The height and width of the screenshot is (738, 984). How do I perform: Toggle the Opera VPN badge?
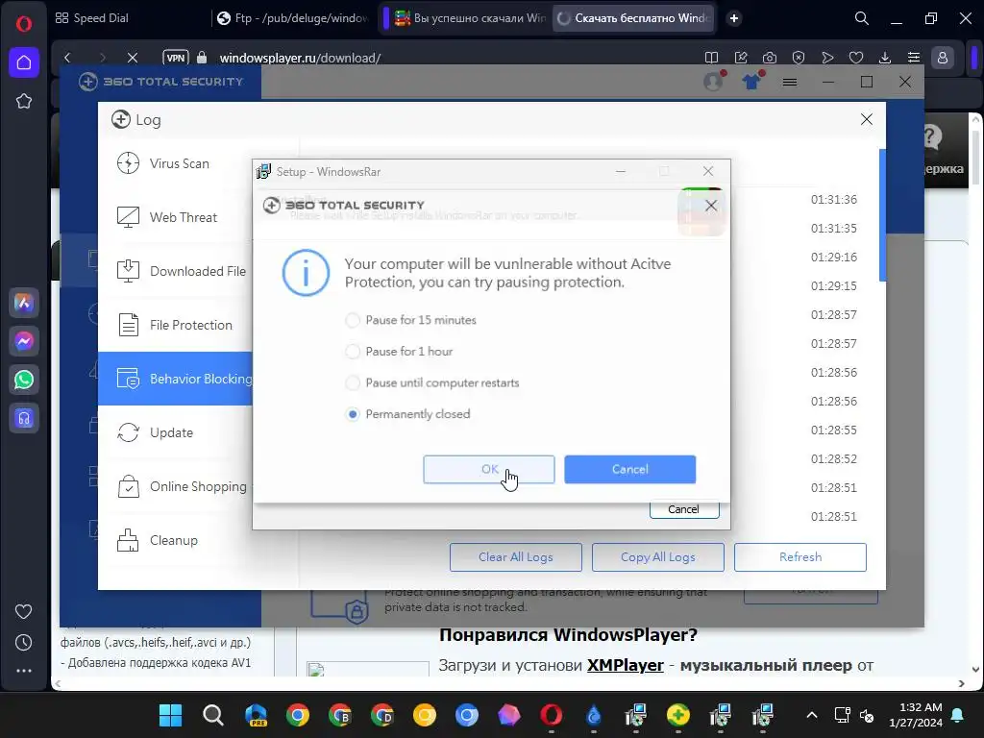point(175,58)
